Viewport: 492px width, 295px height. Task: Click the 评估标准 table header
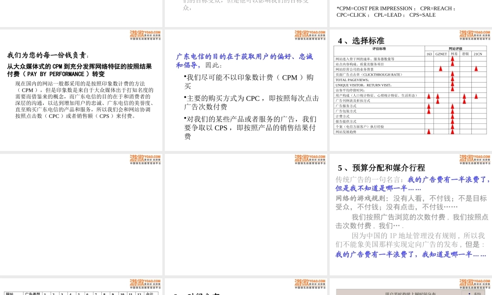point(379,49)
